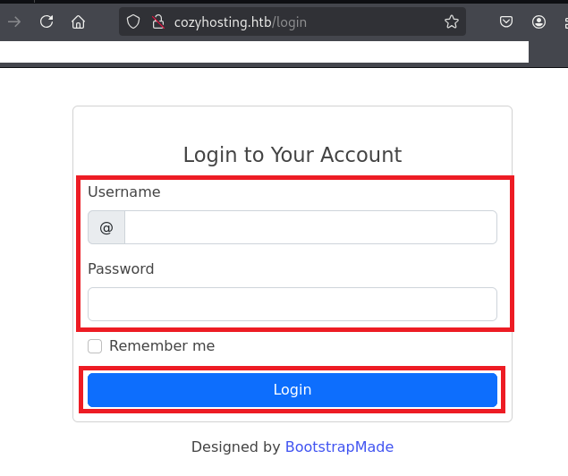Click the @ prefix beside Username
The width and height of the screenshot is (568, 476).
[x=106, y=227]
